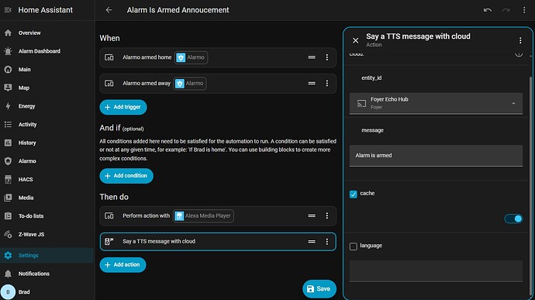Edit the 'Alarm is armed' message field
The image size is (535, 300).
tap(436, 156)
